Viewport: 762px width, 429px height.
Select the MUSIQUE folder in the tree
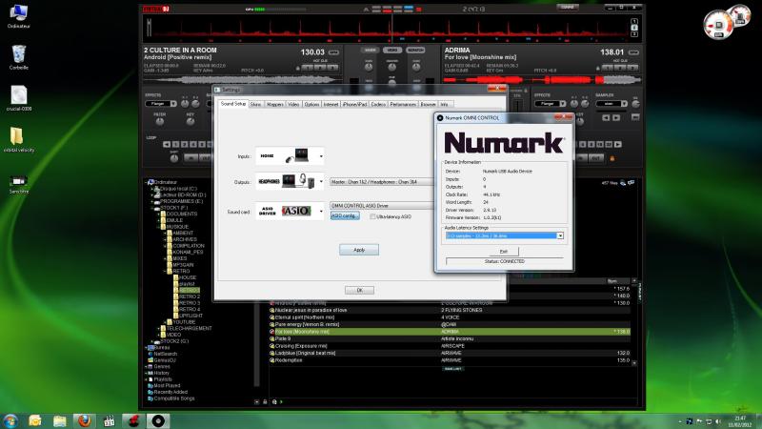[177, 227]
